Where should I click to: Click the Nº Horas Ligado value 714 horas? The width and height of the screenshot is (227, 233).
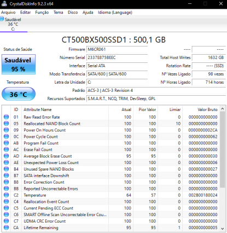tap(209, 82)
